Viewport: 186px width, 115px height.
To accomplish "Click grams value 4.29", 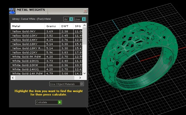I will 49,40.
